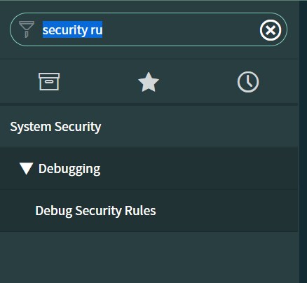Click the X circle in search box
The image size is (307, 283).
pyautogui.click(x=271, y=30)
